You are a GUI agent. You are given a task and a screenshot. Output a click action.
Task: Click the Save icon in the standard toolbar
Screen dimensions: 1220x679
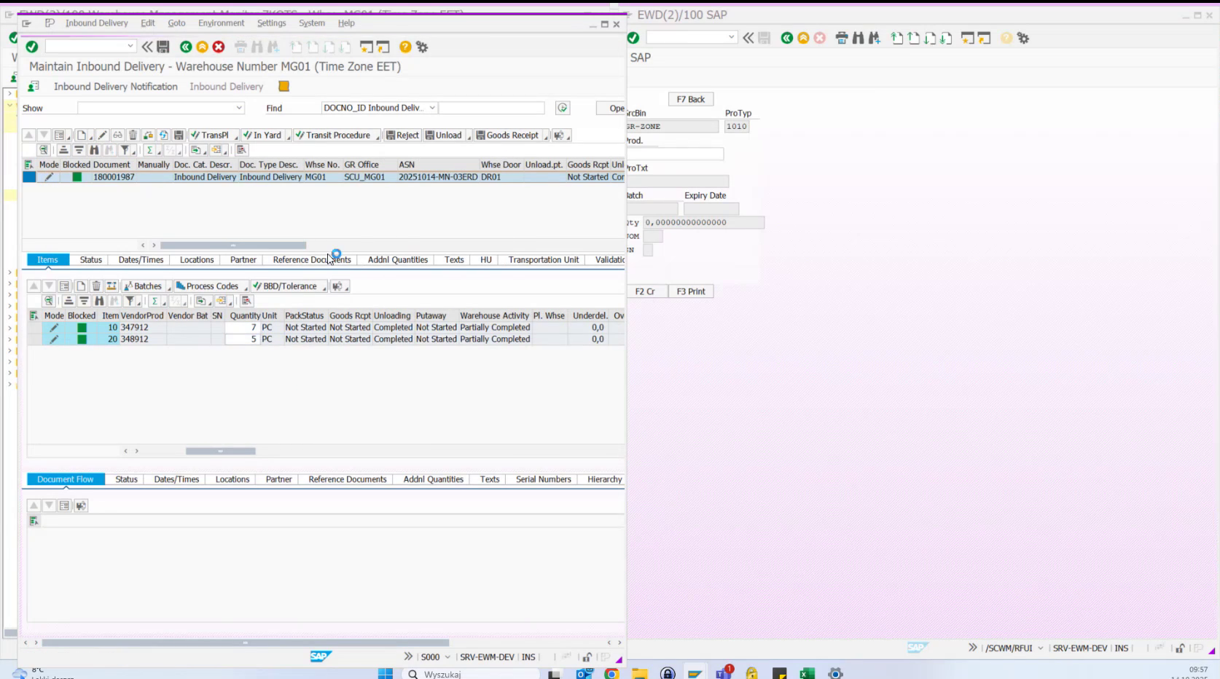[164, 47]
